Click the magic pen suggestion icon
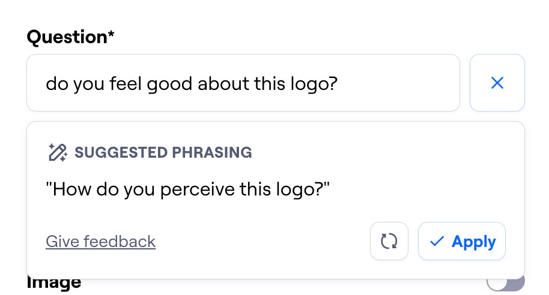The width and height of the screenshot is (549, 295). tap(57, 152)
